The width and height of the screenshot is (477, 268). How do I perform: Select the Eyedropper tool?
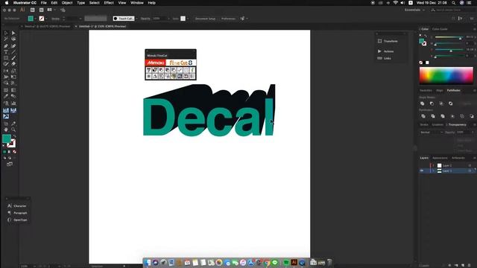coord(6,96)
